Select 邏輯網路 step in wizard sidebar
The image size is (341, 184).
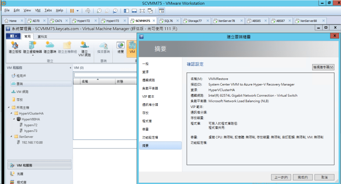(149, 80)
